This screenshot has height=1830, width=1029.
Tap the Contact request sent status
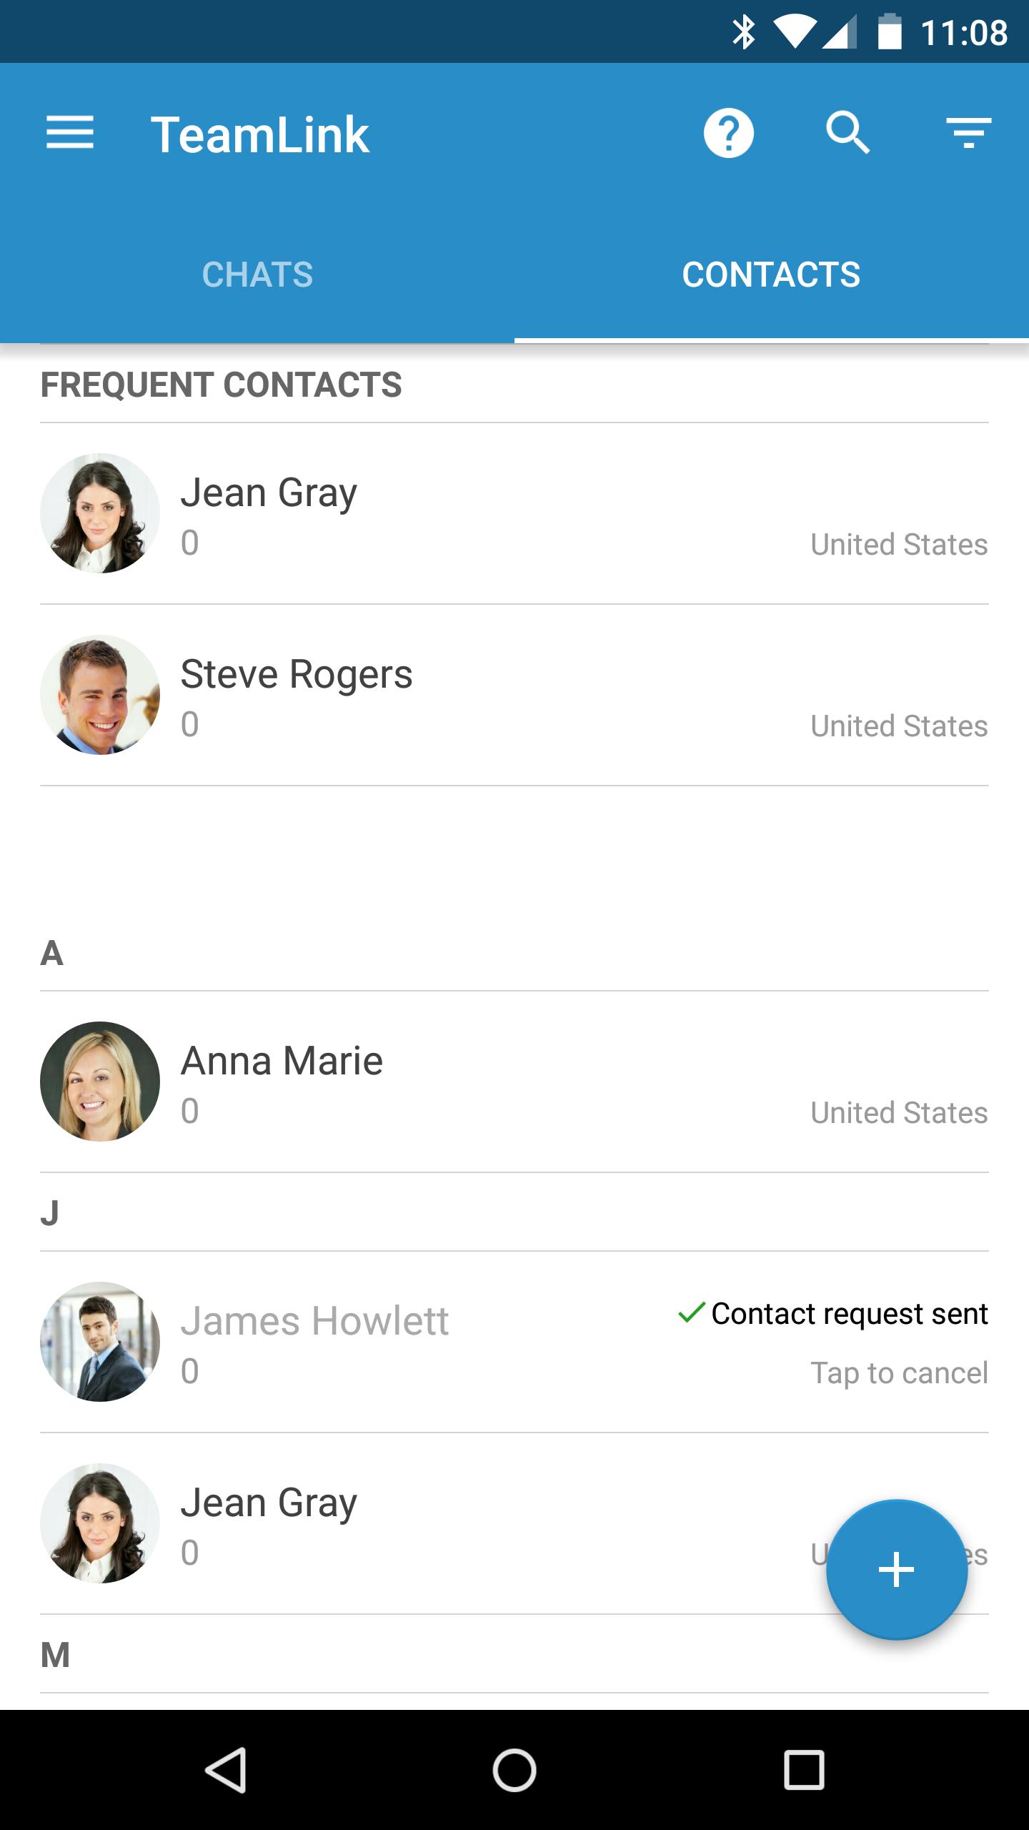(833, 1314)
